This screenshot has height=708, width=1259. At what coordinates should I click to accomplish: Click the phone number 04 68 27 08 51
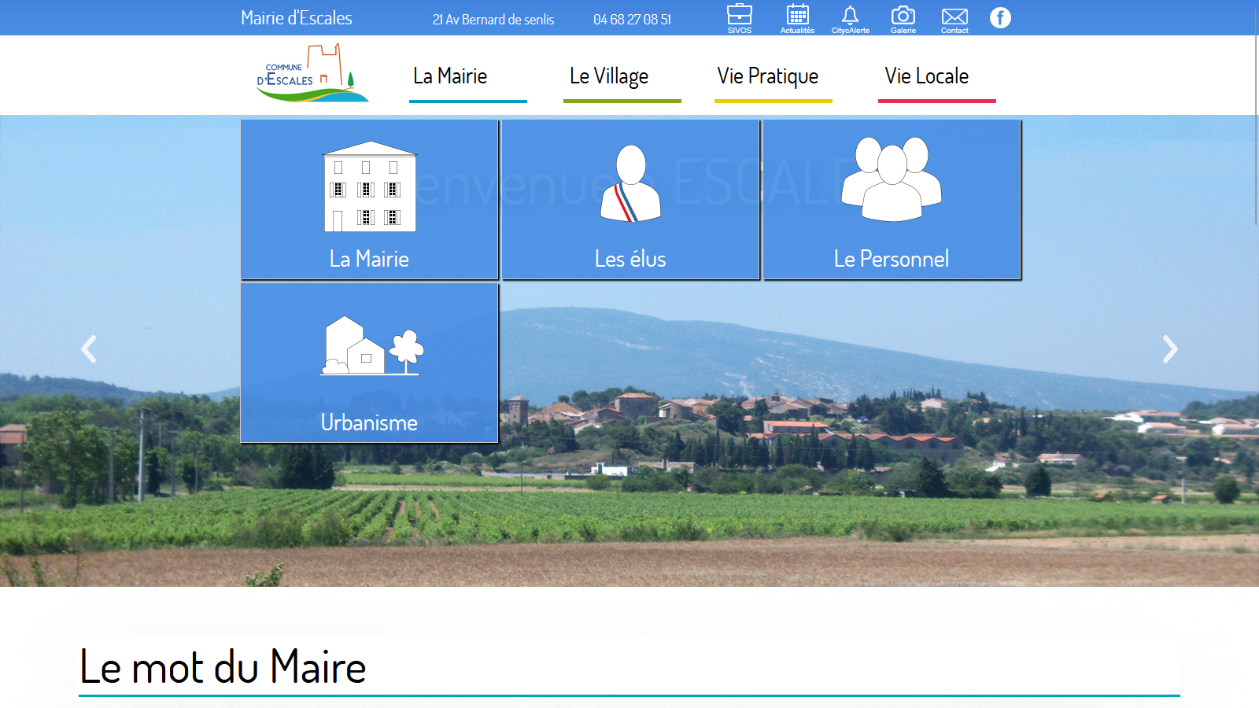click(x=632, y=20)
